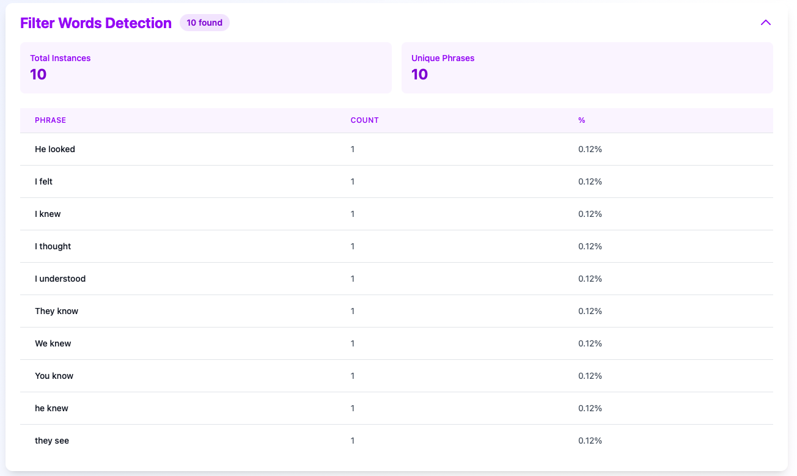The width and height of the screenshot is (797, 476).
Task: Pick the 'I thought' phrase entry
Action: tap(53, 246)
